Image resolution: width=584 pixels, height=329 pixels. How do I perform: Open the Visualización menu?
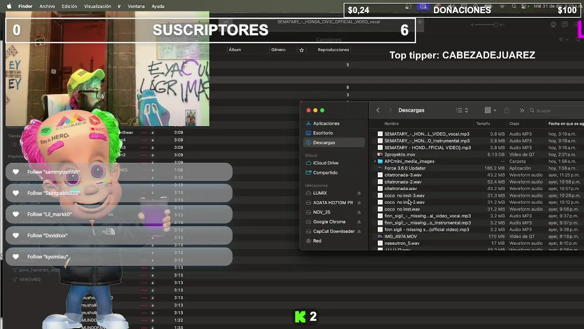click(x=98, y=6)
